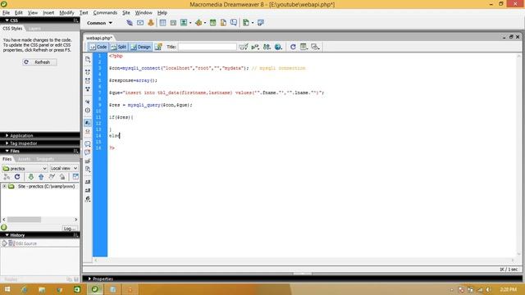Click the Server-Side Include icon

coord(223,23)
